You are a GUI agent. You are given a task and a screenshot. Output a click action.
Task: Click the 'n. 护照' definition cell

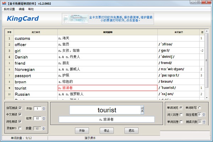click(x=108, y=76)
